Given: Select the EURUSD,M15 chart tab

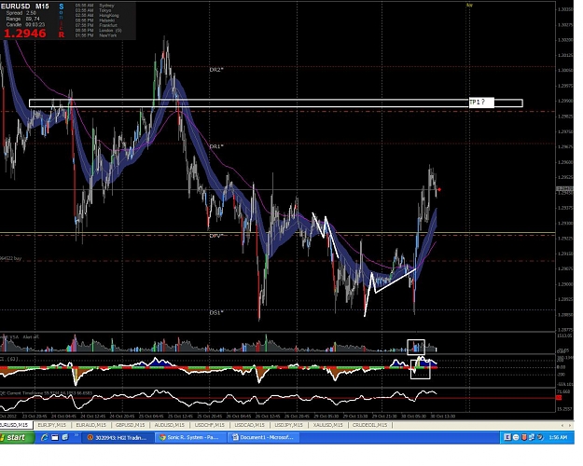Looking at the screenshot, I should (x=15, y=425).
